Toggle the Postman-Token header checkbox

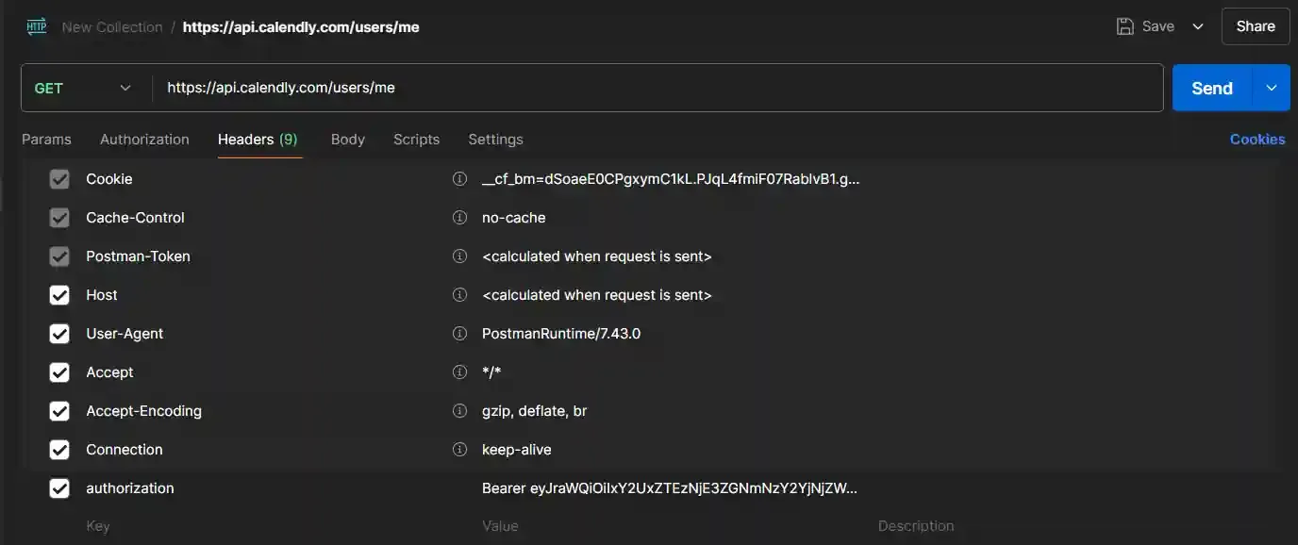point(59,256)
